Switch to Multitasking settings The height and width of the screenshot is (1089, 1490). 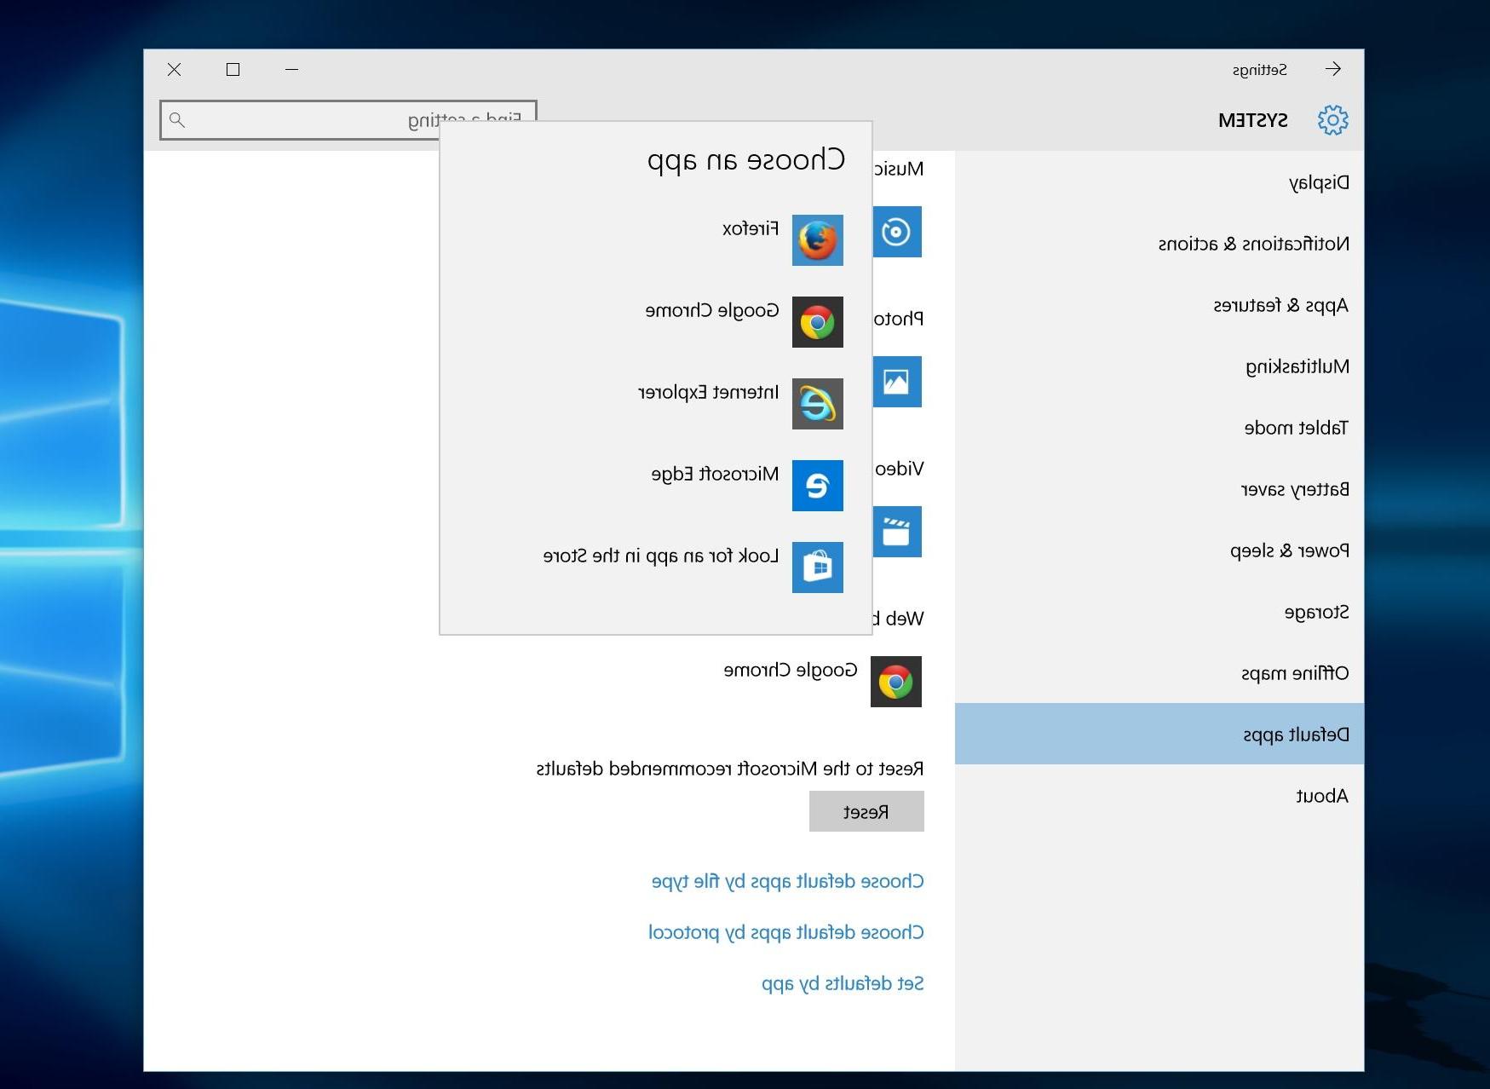point(1159,366)
